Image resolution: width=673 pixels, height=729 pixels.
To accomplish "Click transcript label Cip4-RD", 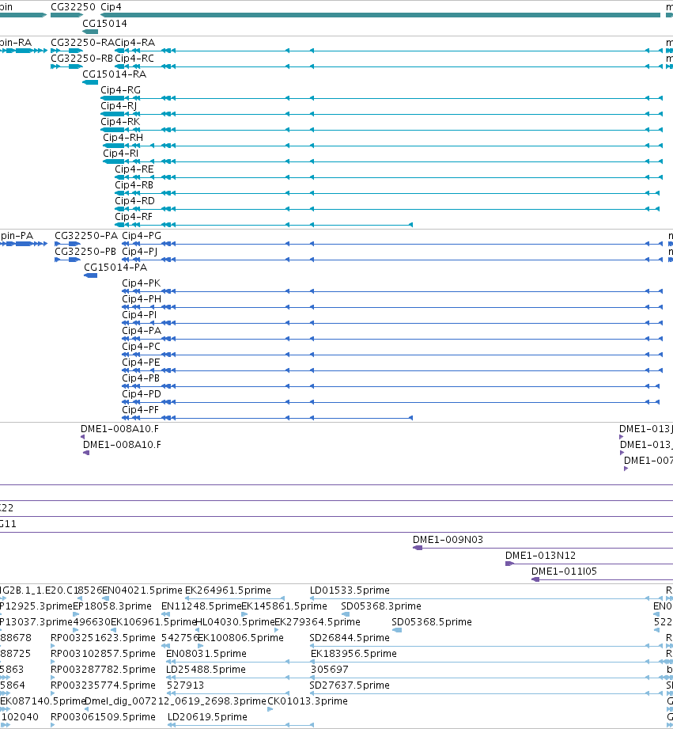I will (134, 200).
